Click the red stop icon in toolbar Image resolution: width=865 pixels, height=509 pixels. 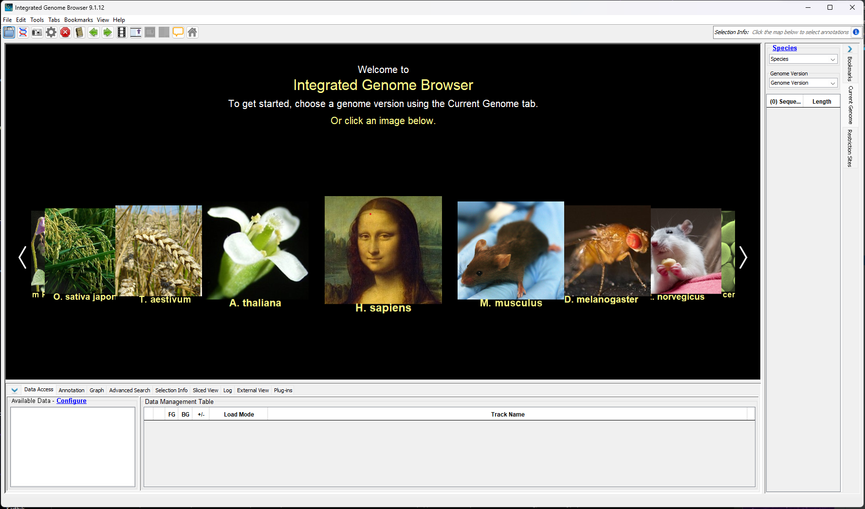click(x=65, y=33)
